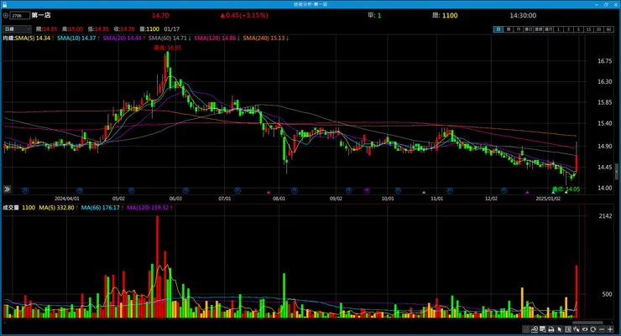Click the stock code input showing 2706
Screen dimensions: 621x336
[x=19, y=15]
